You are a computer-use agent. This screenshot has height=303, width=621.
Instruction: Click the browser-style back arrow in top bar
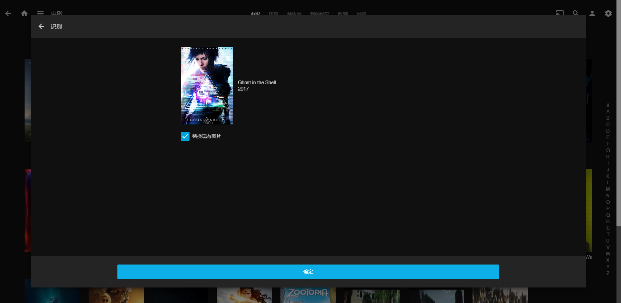pyautogui.click(x=8, y=14)
